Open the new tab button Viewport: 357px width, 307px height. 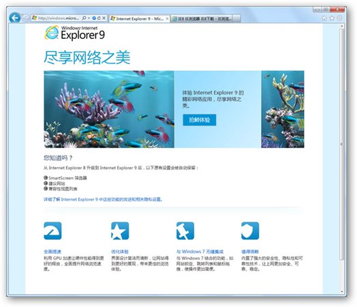coord(237,18)
